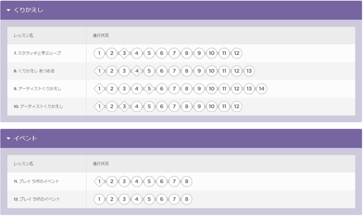The image size is (363, 216).
Task: Open lesson 7. スクラッチと学ぶループ
Action: coord(37,53)
